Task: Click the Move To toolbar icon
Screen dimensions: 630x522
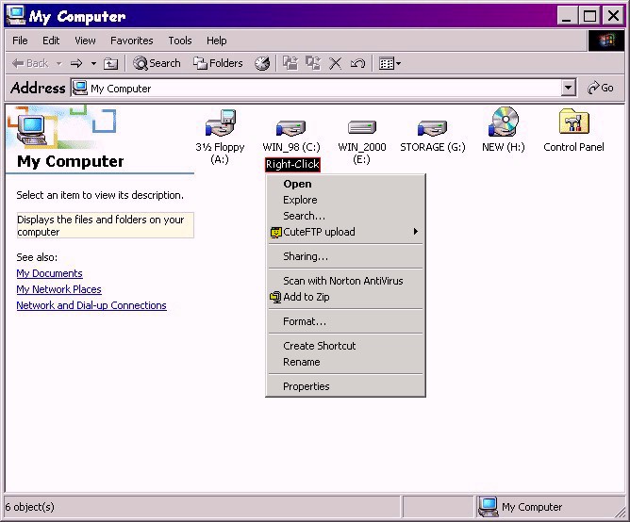Action: [290, 63]
